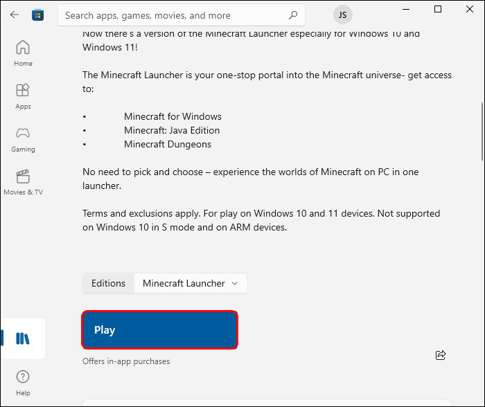Click the Offers in-app purchases text
Screen dimensions: 485x407
pos(126,361)
